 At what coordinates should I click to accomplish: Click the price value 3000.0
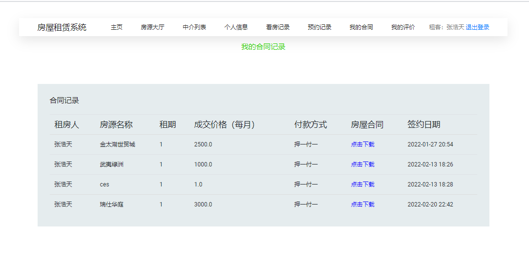tap(203, 205)
